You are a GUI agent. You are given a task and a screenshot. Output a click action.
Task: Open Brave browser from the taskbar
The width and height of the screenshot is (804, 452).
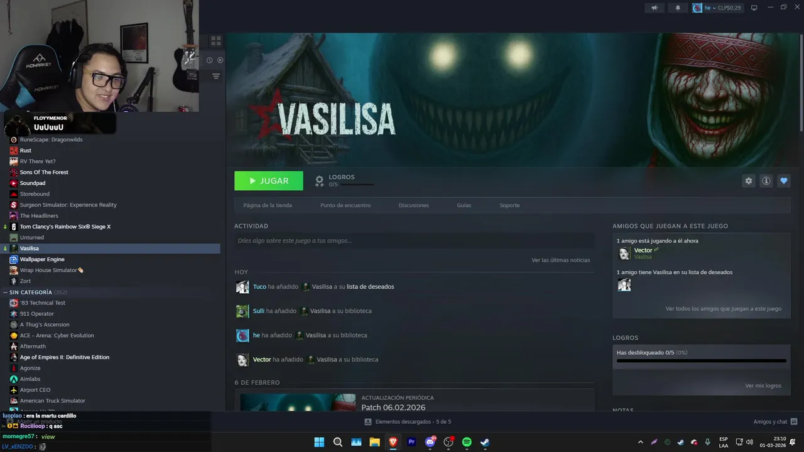tap(393, 442)
